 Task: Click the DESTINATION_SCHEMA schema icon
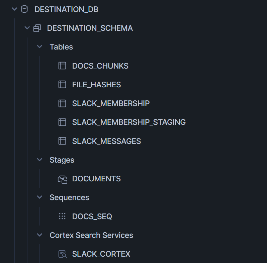click(x=37, y=28)
